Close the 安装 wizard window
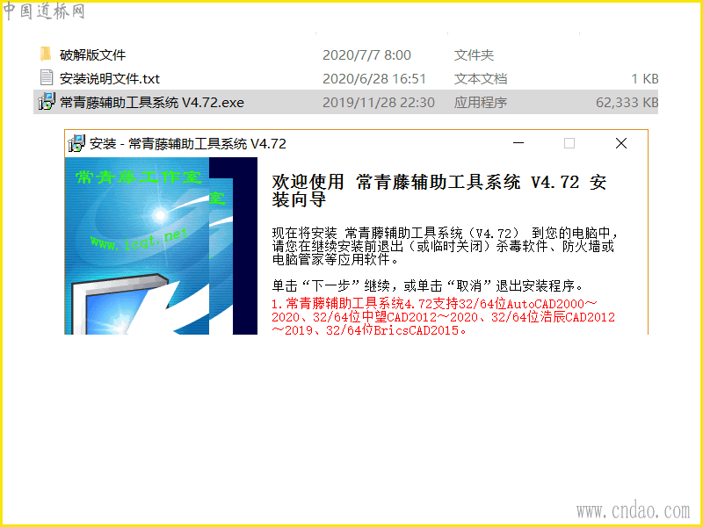Screen dimensions: 703x527 [x=621, y=143]
